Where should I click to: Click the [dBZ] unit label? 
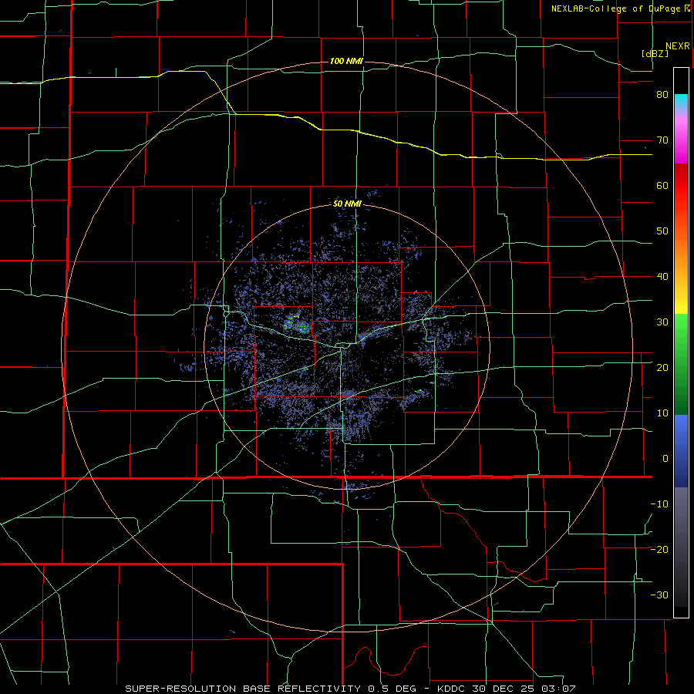coord(655,53)
